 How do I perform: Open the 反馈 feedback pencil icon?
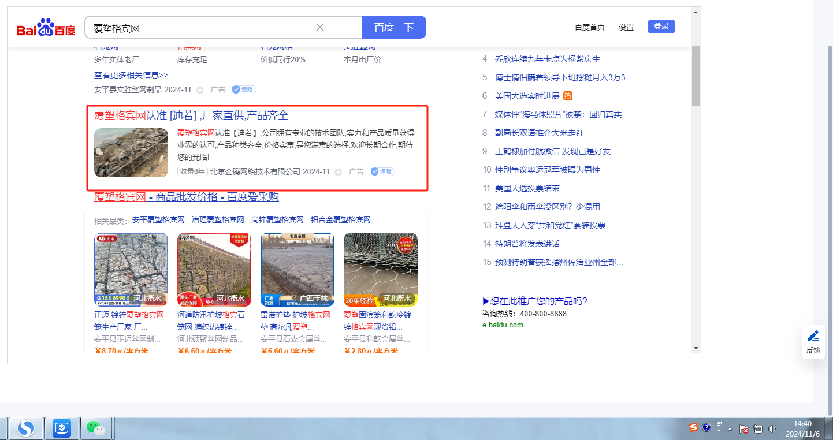pyautogui.click(x=813, y=341)
